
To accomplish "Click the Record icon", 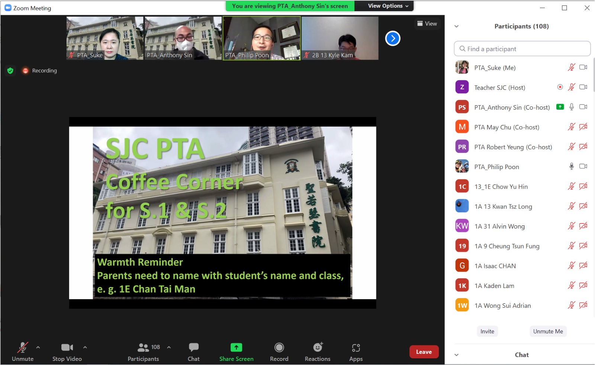I will [x=279, y=348].
